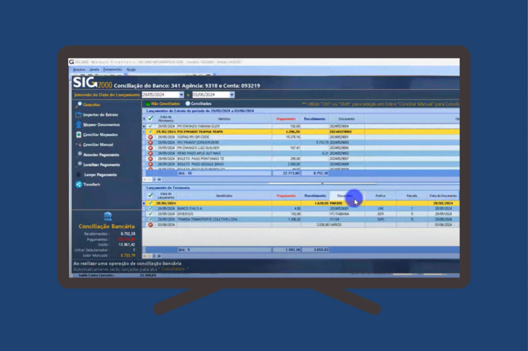Click the Data do Lançamento column header
528x351 pixels.
[166, 196]
